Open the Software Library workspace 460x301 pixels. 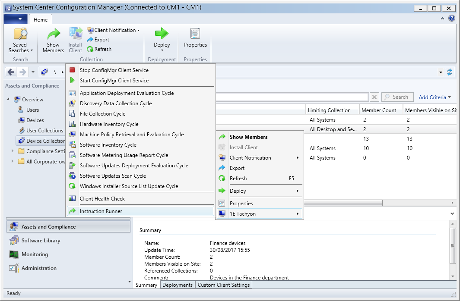tap(41, 241)
